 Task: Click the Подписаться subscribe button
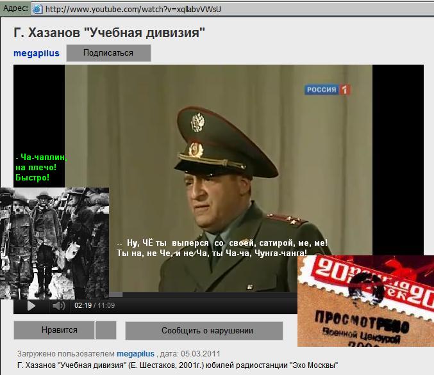pyautogui.click(x=108, y=53)
